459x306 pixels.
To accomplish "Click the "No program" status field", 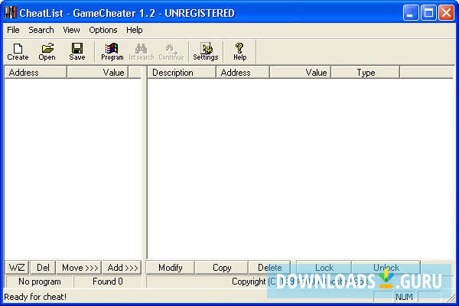I will pyautogui.click(x=40, y=282).
